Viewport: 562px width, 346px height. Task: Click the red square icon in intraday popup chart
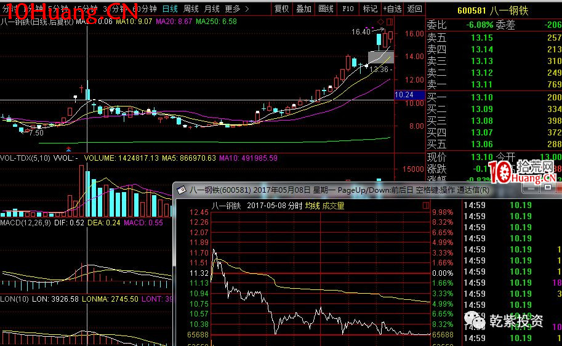[x=426, y=206]
